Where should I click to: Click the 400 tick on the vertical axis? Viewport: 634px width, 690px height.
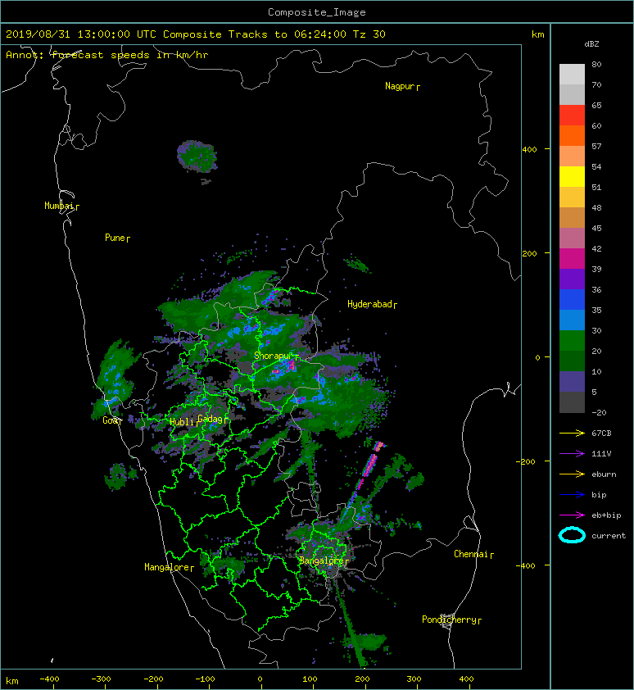coord(530,150)
